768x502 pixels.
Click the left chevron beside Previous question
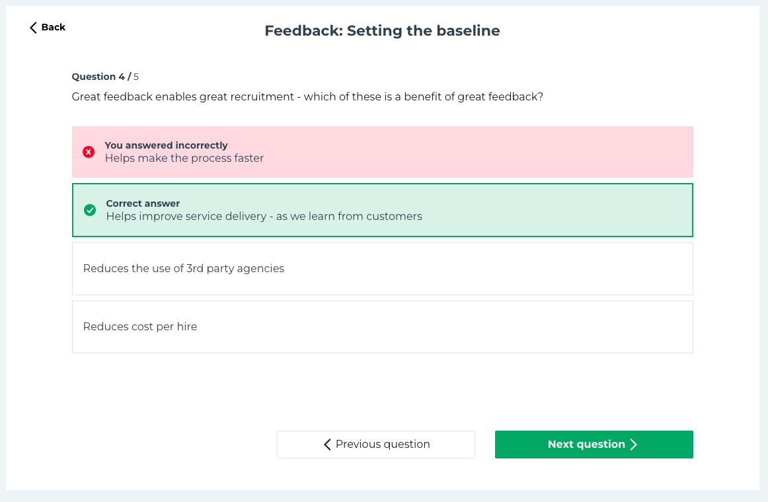[x=327, y=445]
